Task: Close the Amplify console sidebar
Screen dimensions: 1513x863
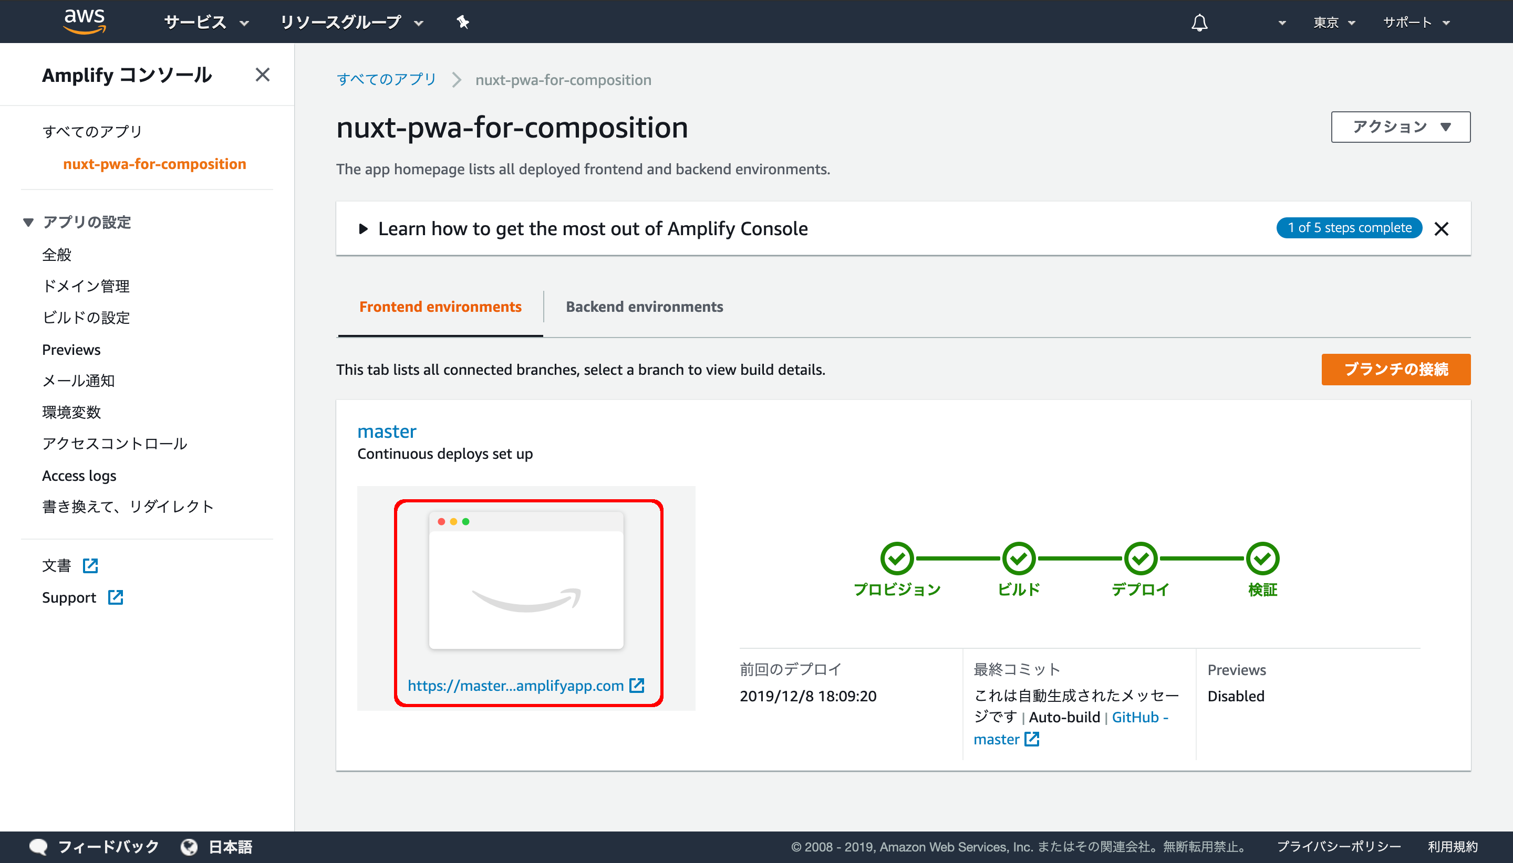Action: [262, 75]
